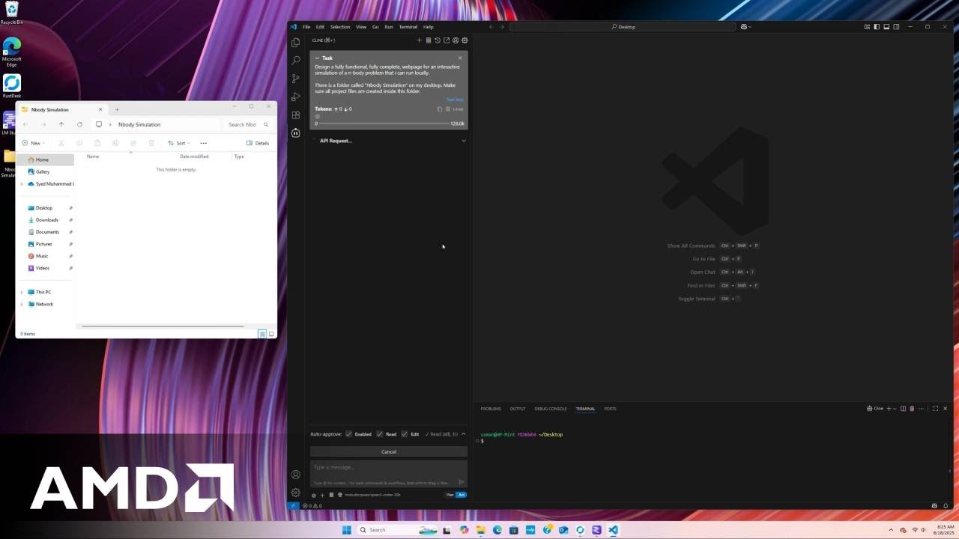The image size is (959, 539).
Task: Switch Cline to Plan mode
Action: coord(450,495)
